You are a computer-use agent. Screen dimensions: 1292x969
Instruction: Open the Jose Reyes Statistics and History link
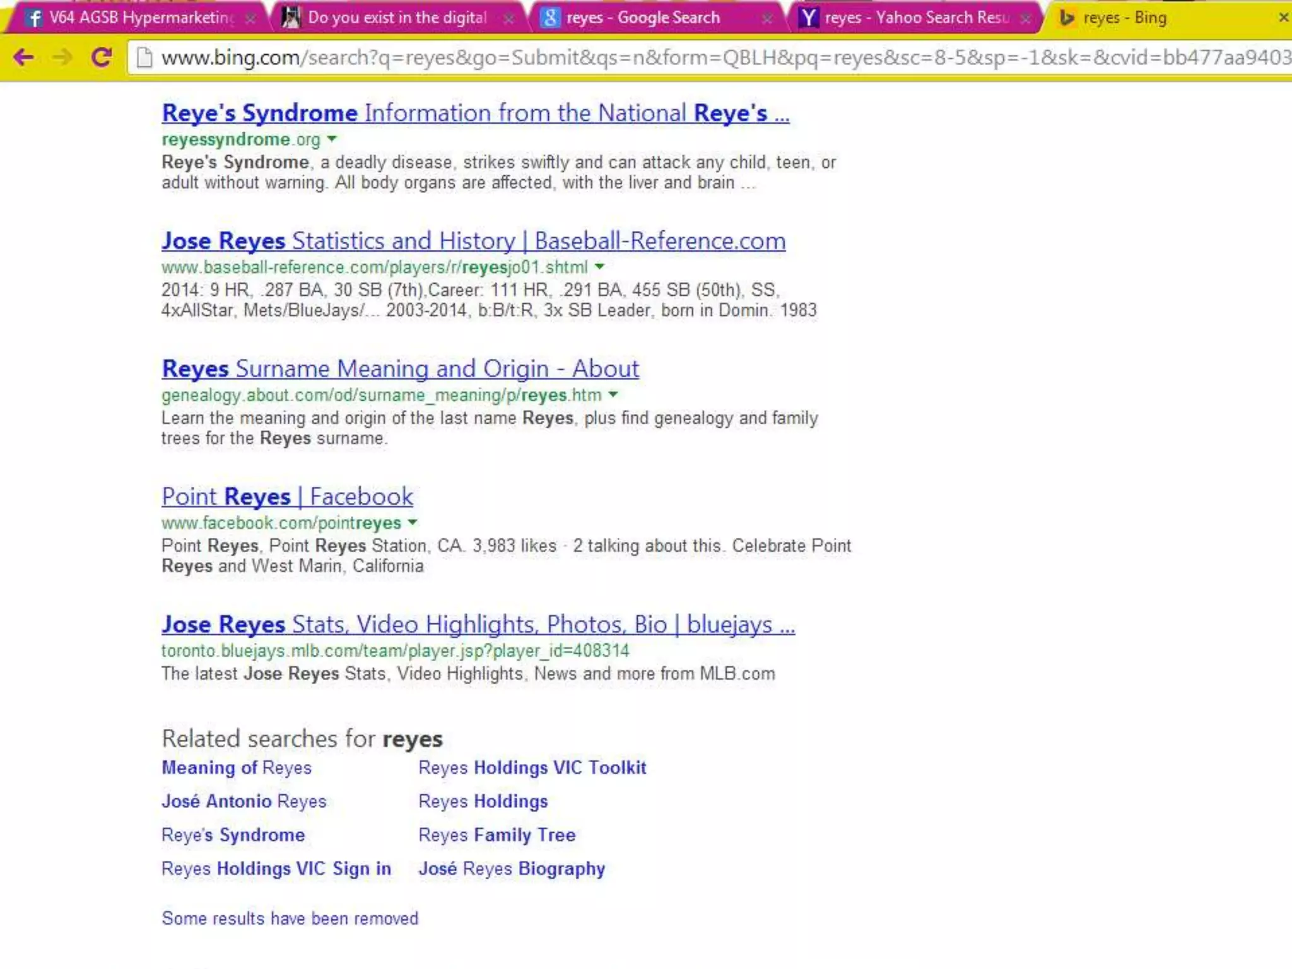473,241
